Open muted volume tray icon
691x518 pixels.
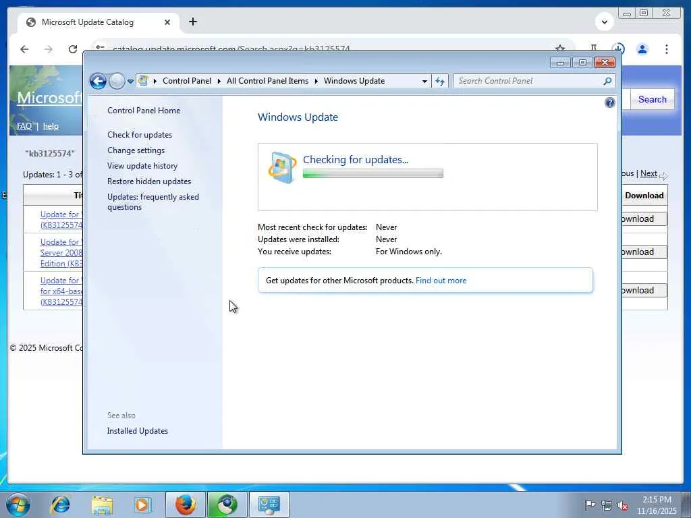pos(623,505)
